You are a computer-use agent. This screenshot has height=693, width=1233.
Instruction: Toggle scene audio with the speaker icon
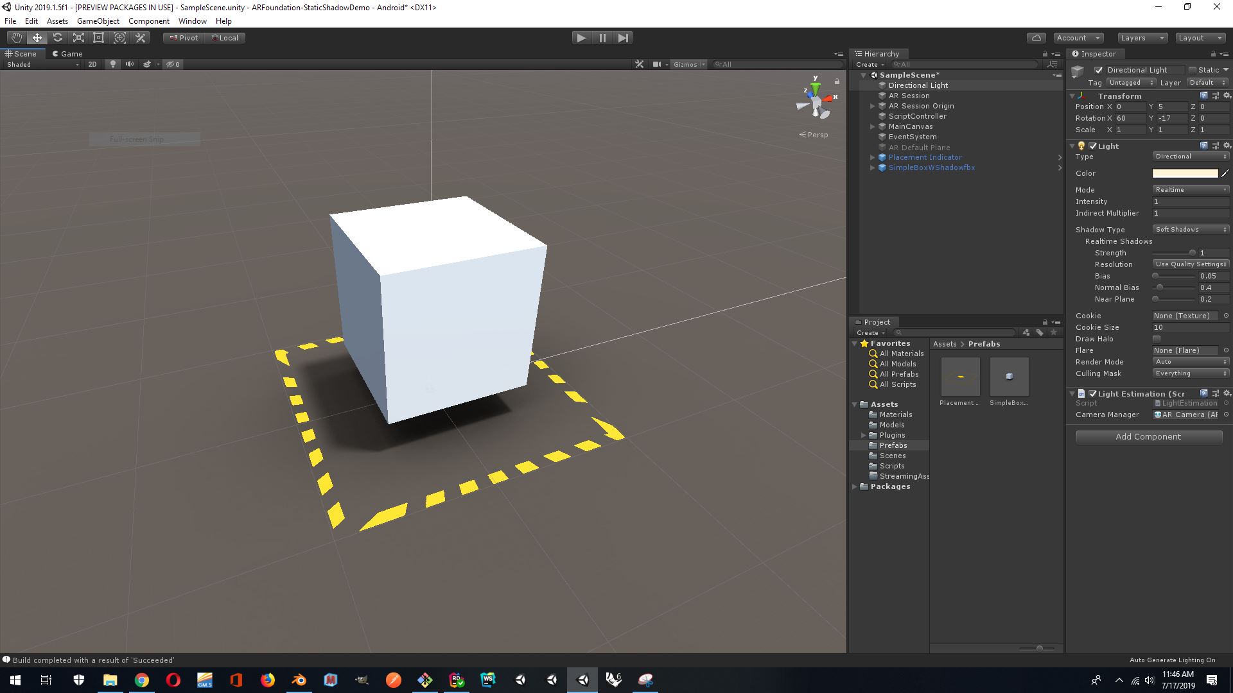coord(130,64)
